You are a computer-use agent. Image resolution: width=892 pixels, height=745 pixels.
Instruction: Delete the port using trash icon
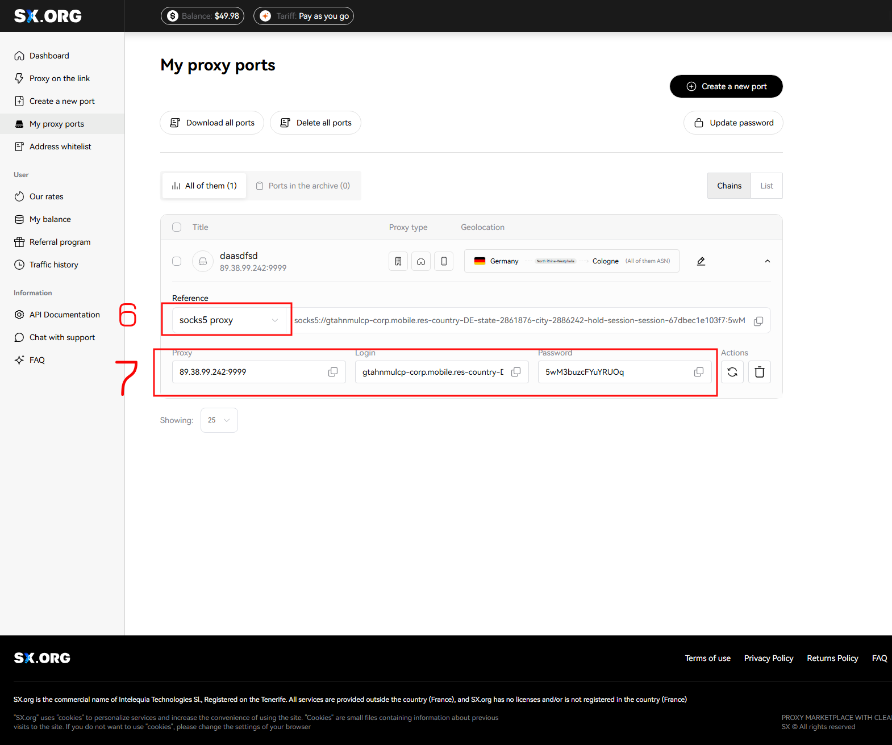[x=760, y=372]
